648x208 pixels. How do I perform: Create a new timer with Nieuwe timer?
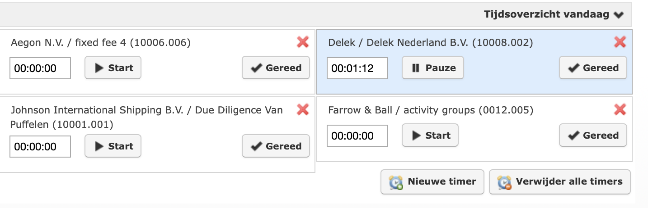(432, 182)
